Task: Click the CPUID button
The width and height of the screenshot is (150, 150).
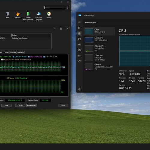Action: [20, 105]
